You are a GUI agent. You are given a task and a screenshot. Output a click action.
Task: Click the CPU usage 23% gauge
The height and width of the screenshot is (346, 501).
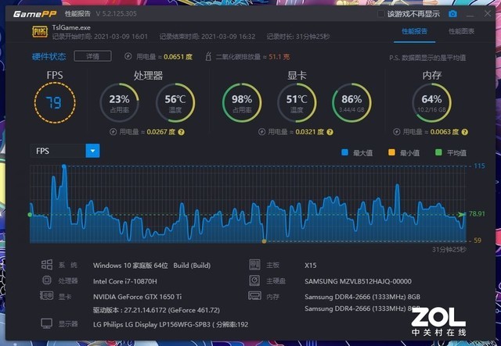[x=119, y=102]
